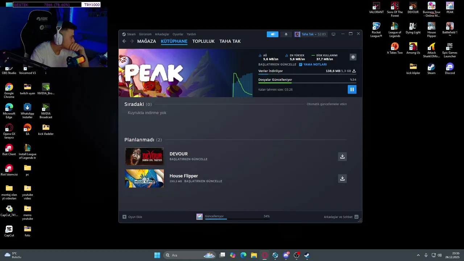Image resolution: width=464 pixels, height=261 pixels.
Task: Go back with Steam navigation arrow
Action: click(x=124, y=41)
